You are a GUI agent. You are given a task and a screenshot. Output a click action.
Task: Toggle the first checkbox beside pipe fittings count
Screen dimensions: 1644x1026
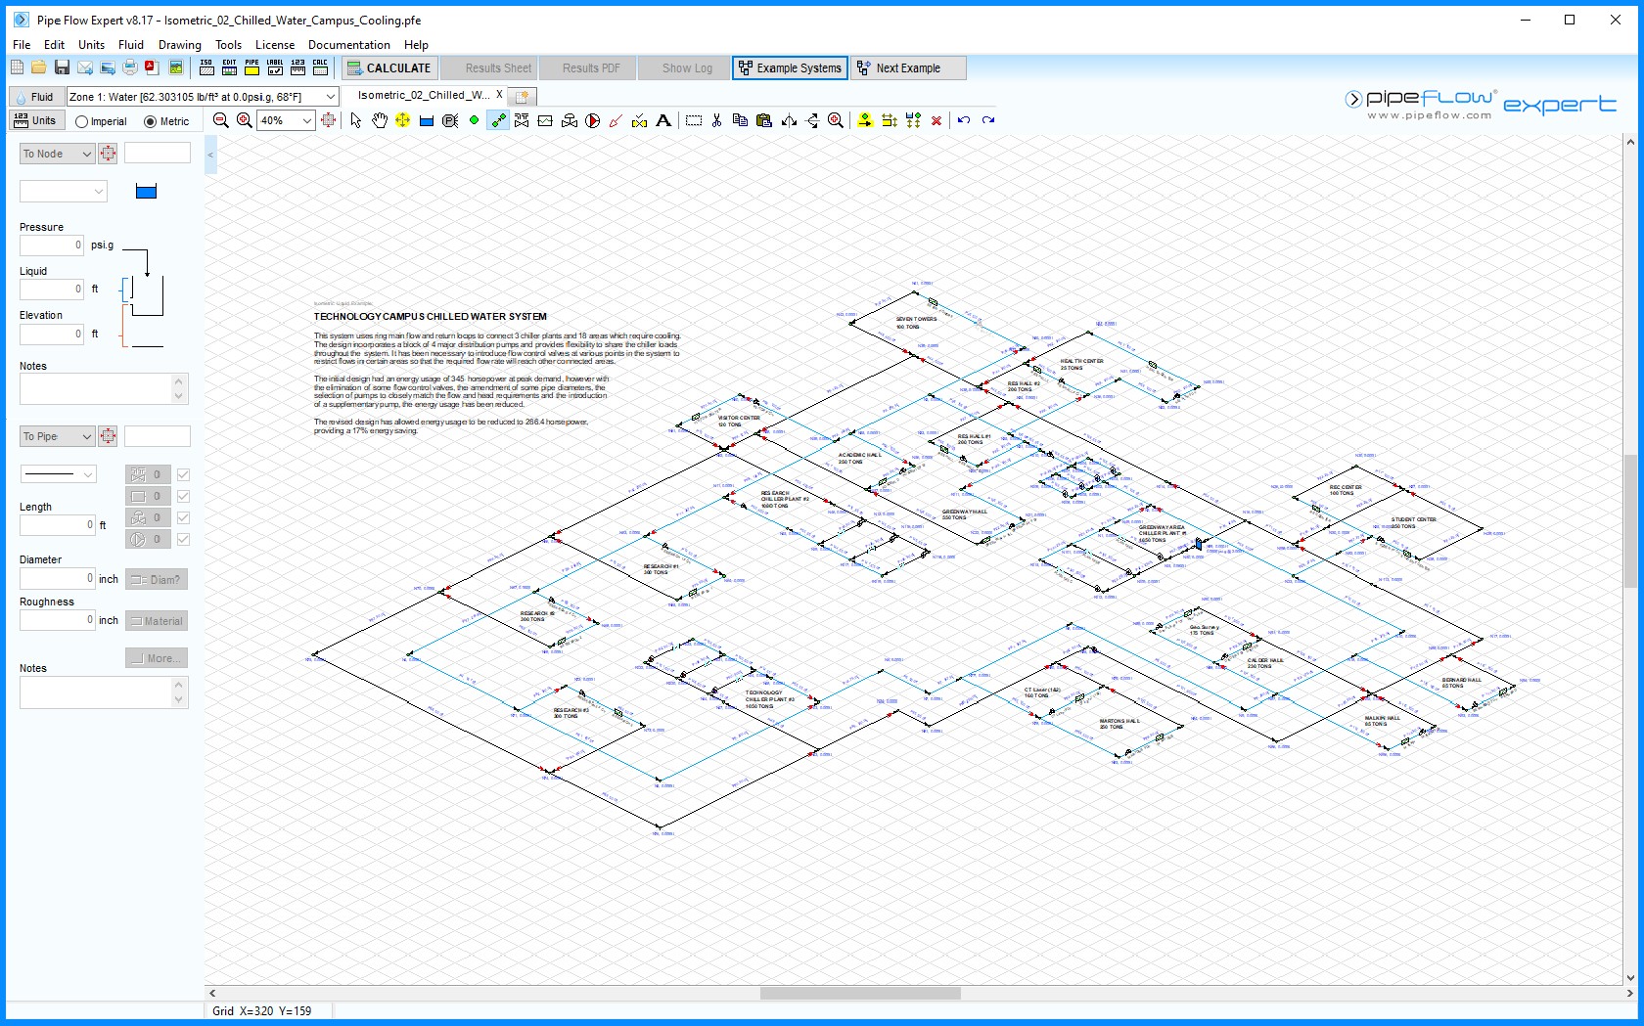point(183,474)
